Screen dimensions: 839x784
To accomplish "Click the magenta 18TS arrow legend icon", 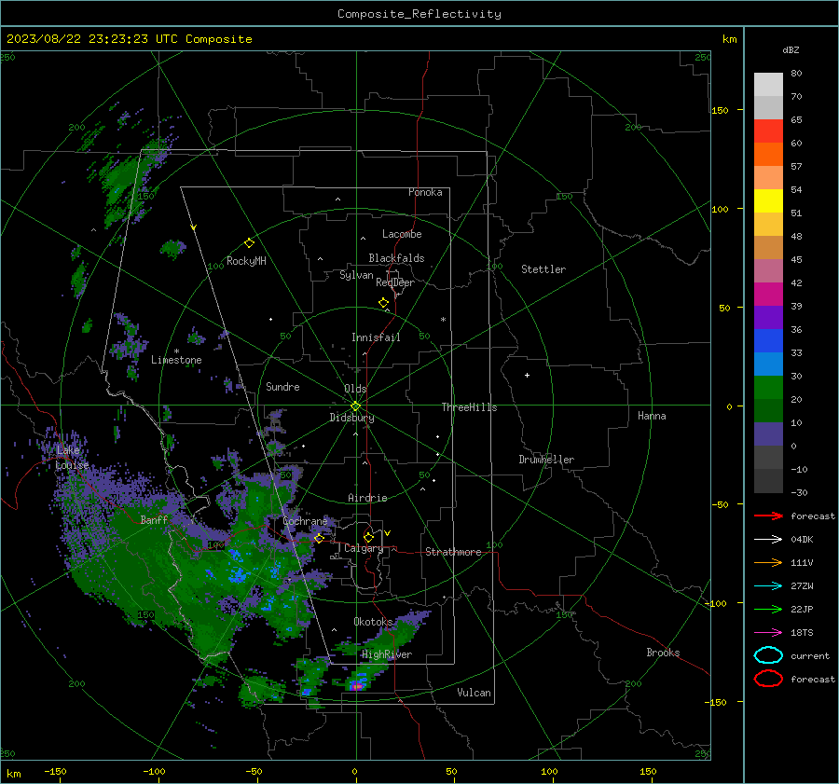I will (768, 633).
